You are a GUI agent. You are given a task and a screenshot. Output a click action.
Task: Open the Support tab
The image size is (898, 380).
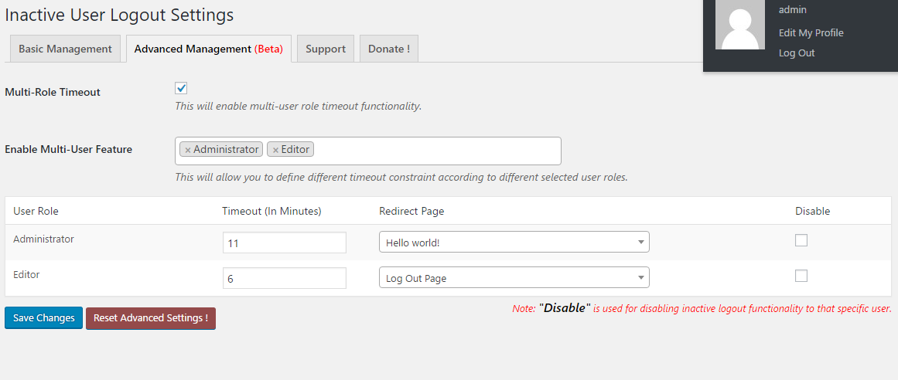click(326, 49)
